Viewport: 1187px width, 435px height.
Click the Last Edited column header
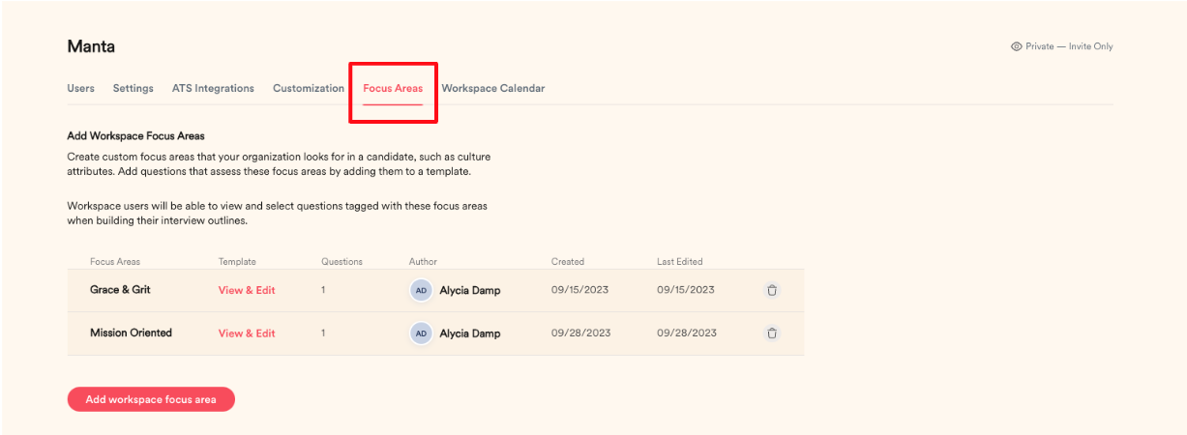(x=680, y=261)
